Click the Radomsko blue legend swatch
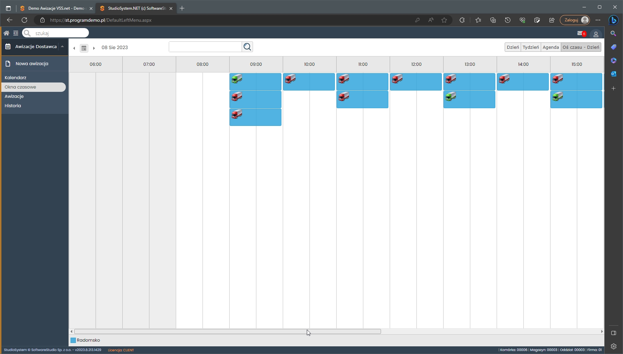This screenshot has width=623, height=354. [73, 340]
